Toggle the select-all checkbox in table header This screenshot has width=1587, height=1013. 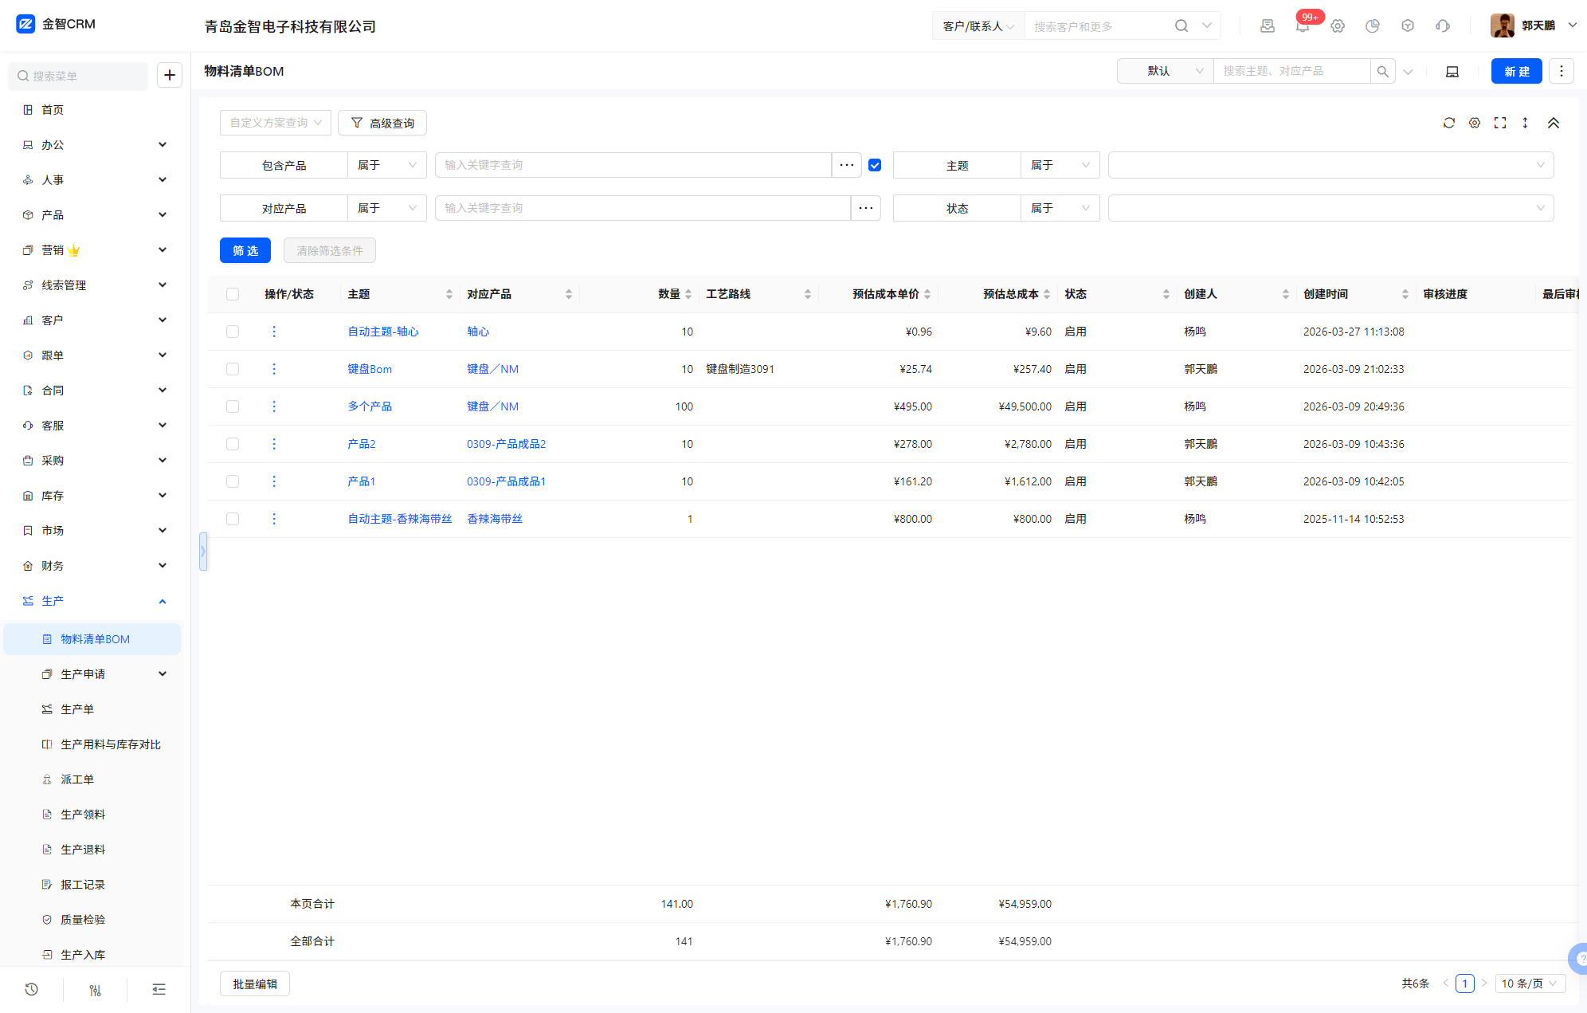pyautogui.click(x=233, y=294)
